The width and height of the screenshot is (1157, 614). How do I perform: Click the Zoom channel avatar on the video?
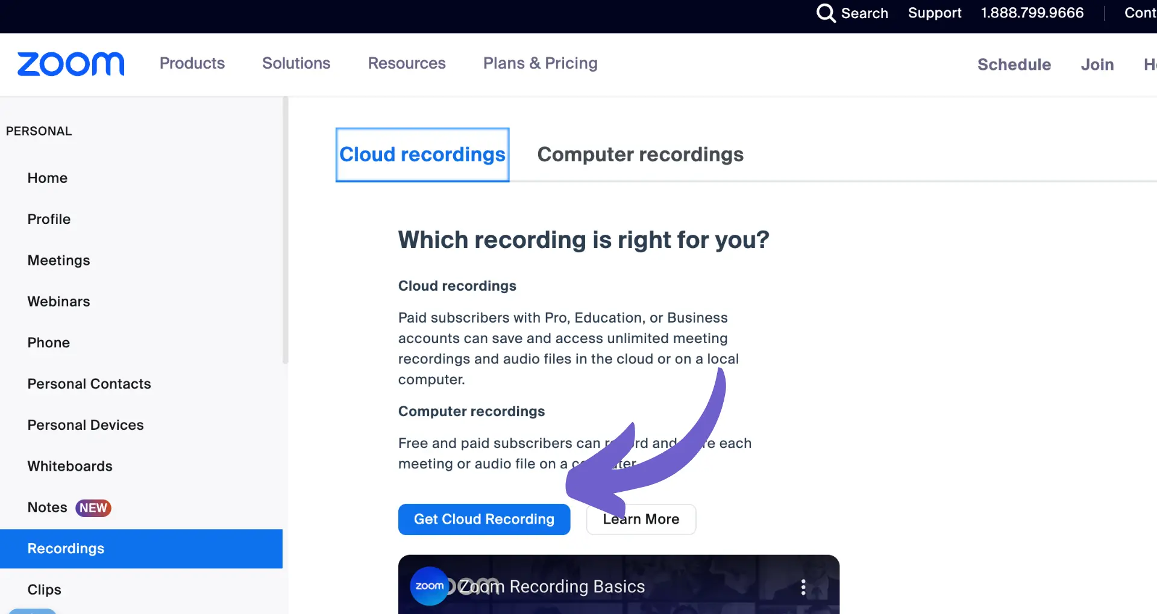pos(429,586)
